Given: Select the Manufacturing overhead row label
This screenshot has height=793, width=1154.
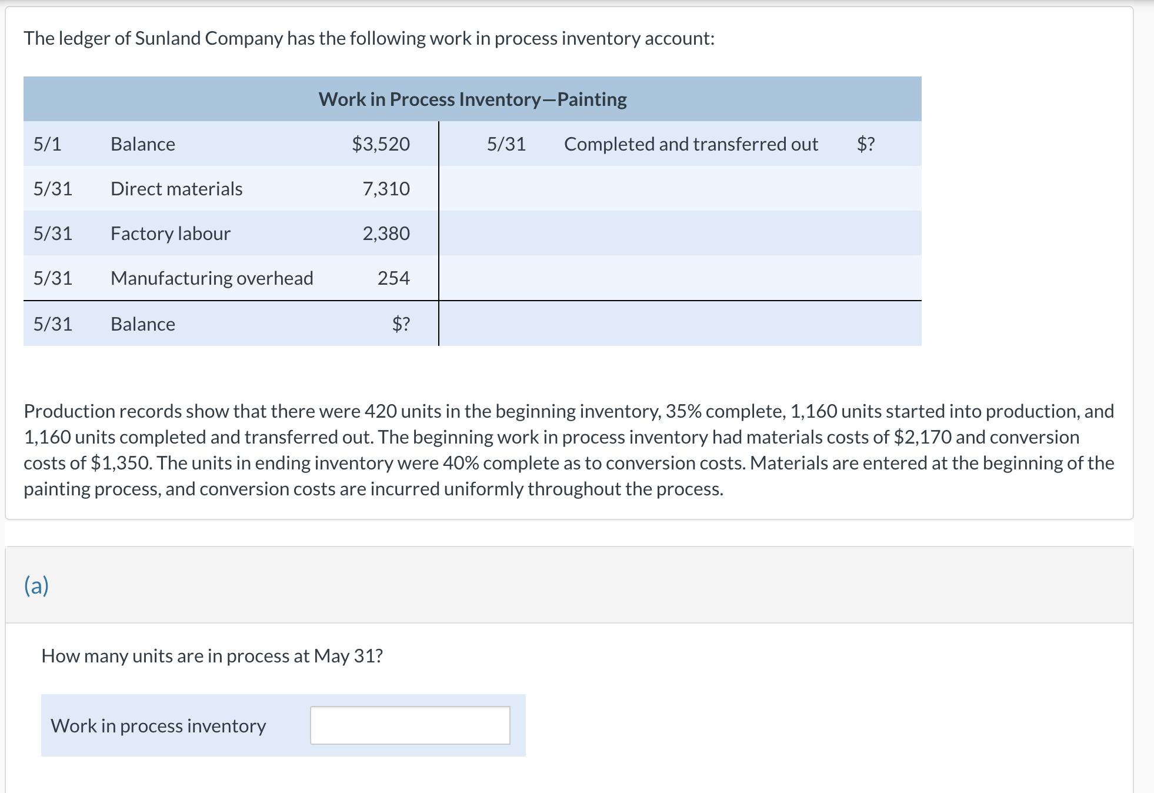Looking at the screenshot, I should 212,278.
